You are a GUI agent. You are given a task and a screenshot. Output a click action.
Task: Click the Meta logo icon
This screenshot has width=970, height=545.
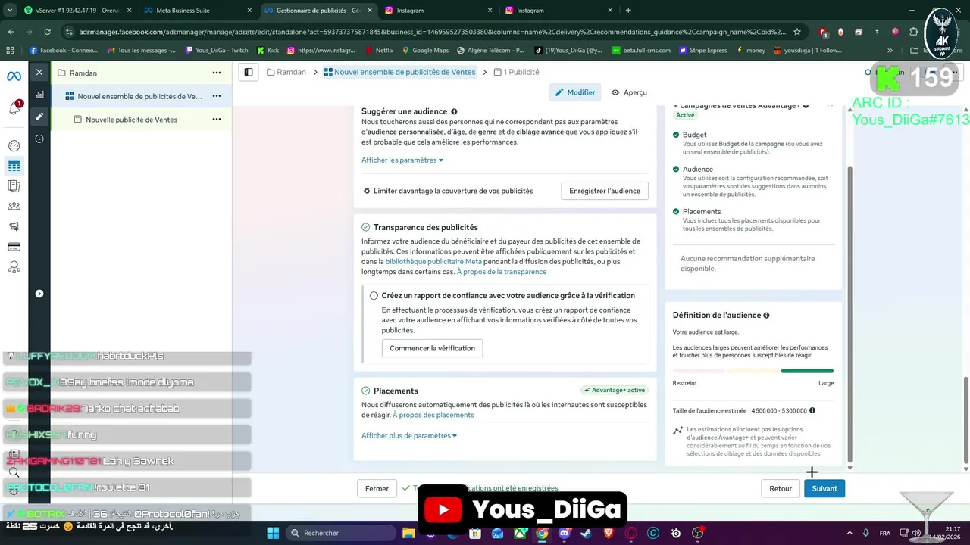point(14,76)
